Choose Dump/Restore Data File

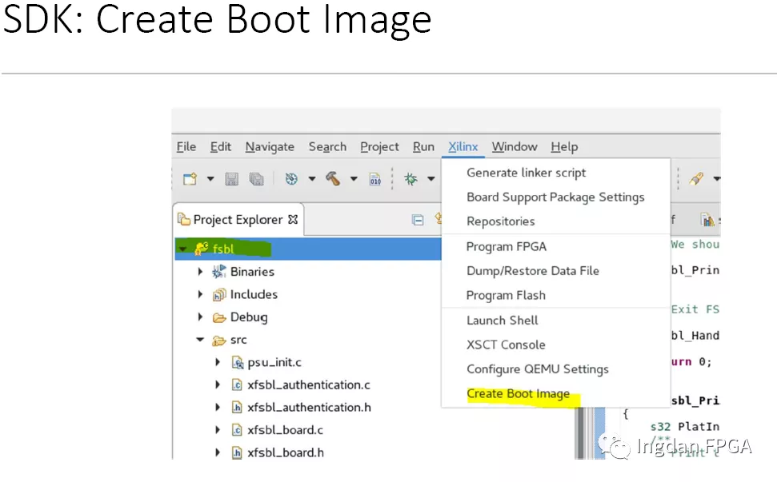point(533,271)
